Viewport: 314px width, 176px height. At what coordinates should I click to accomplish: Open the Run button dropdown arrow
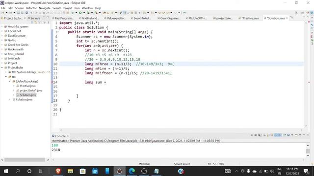(x=84, y=13)
